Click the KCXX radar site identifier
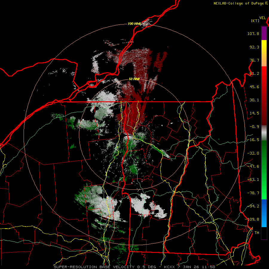The height and width of the screenshot is (269, 269). pos(170,267)
